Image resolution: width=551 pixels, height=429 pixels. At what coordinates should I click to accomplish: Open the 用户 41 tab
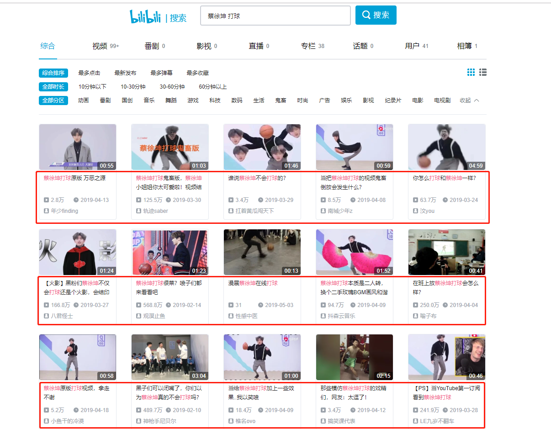coord(417,46)
